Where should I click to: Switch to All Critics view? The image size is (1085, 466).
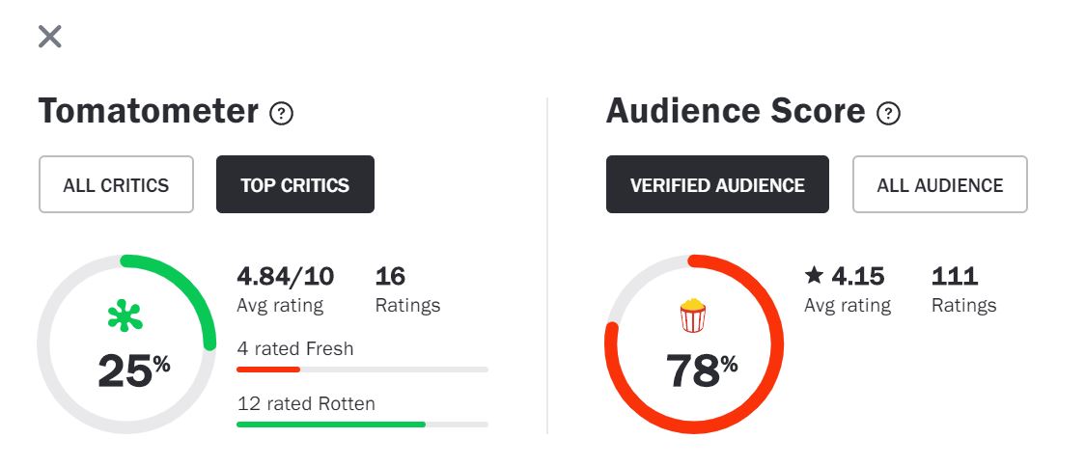(116, 184)
